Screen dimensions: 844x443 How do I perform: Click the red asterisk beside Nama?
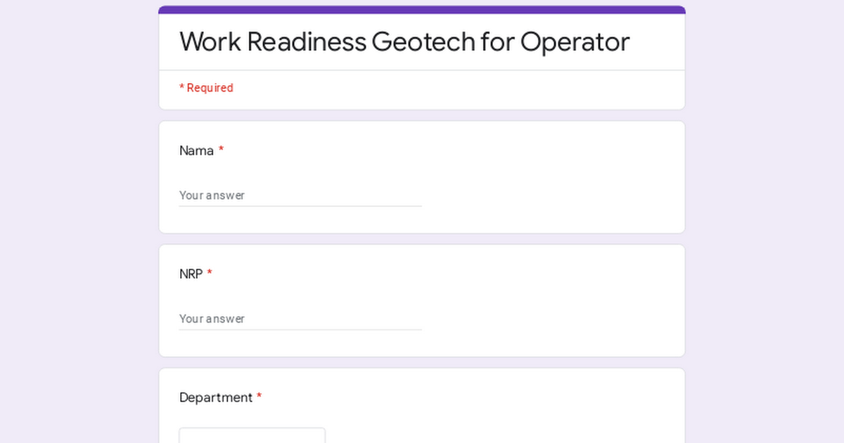pos(221,150)
